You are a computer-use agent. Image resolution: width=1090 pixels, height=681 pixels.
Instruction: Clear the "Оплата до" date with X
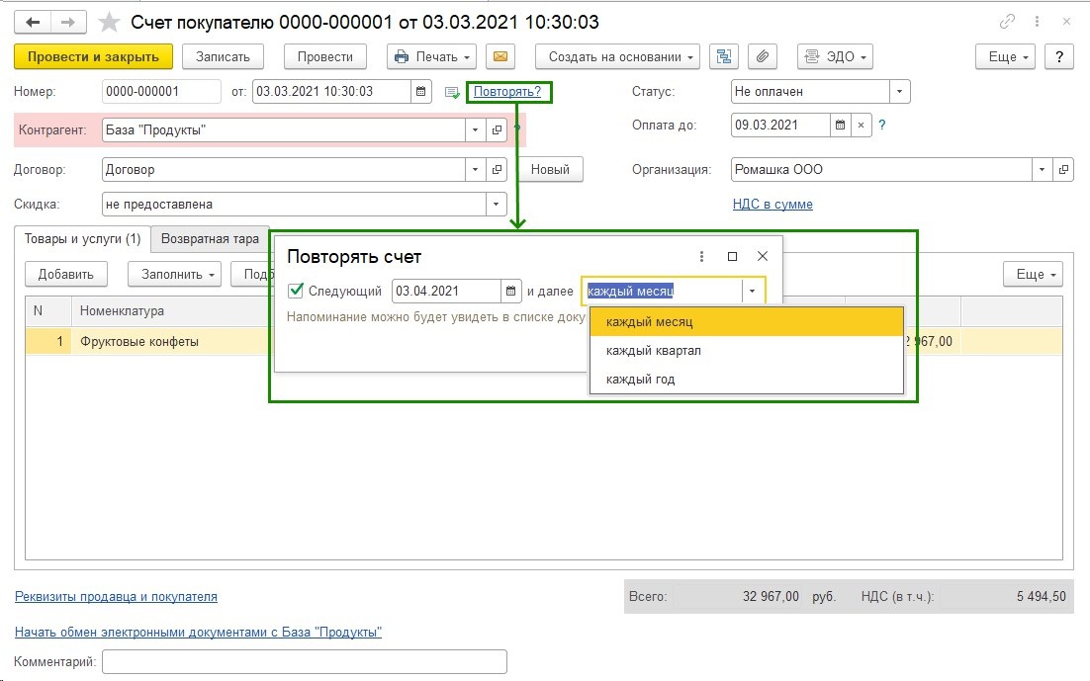861,126
